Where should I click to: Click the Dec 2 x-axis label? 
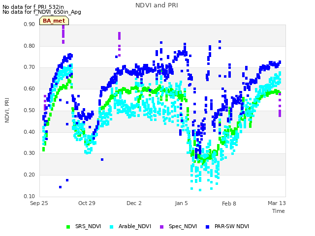click(x=134, y=203)
